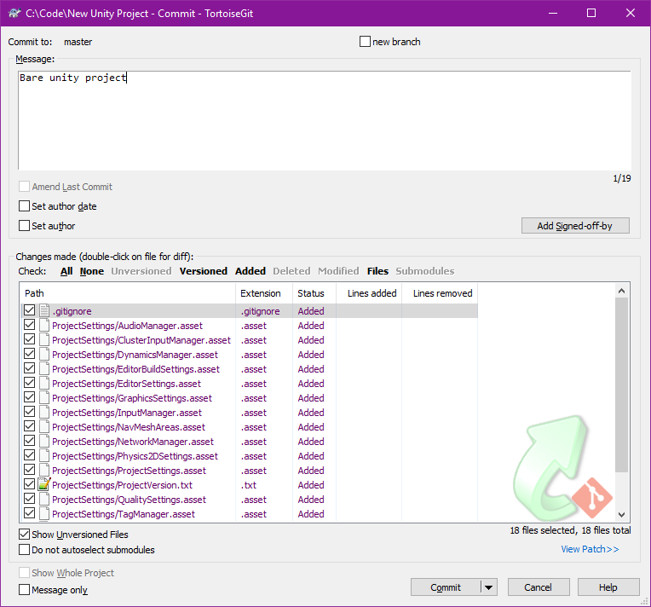651x607 pixels.
Task: Select ProjectSettings/TagManager.asset row
Action: (x=249, y=514)
